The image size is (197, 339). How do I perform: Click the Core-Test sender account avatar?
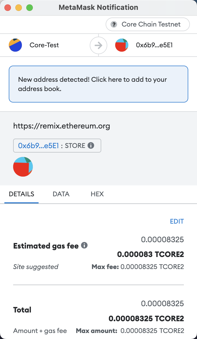pyautogui.click(x=15, y=45)
